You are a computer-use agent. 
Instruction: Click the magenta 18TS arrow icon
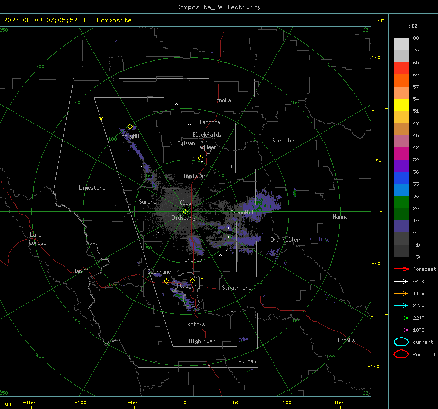point(401,330)
